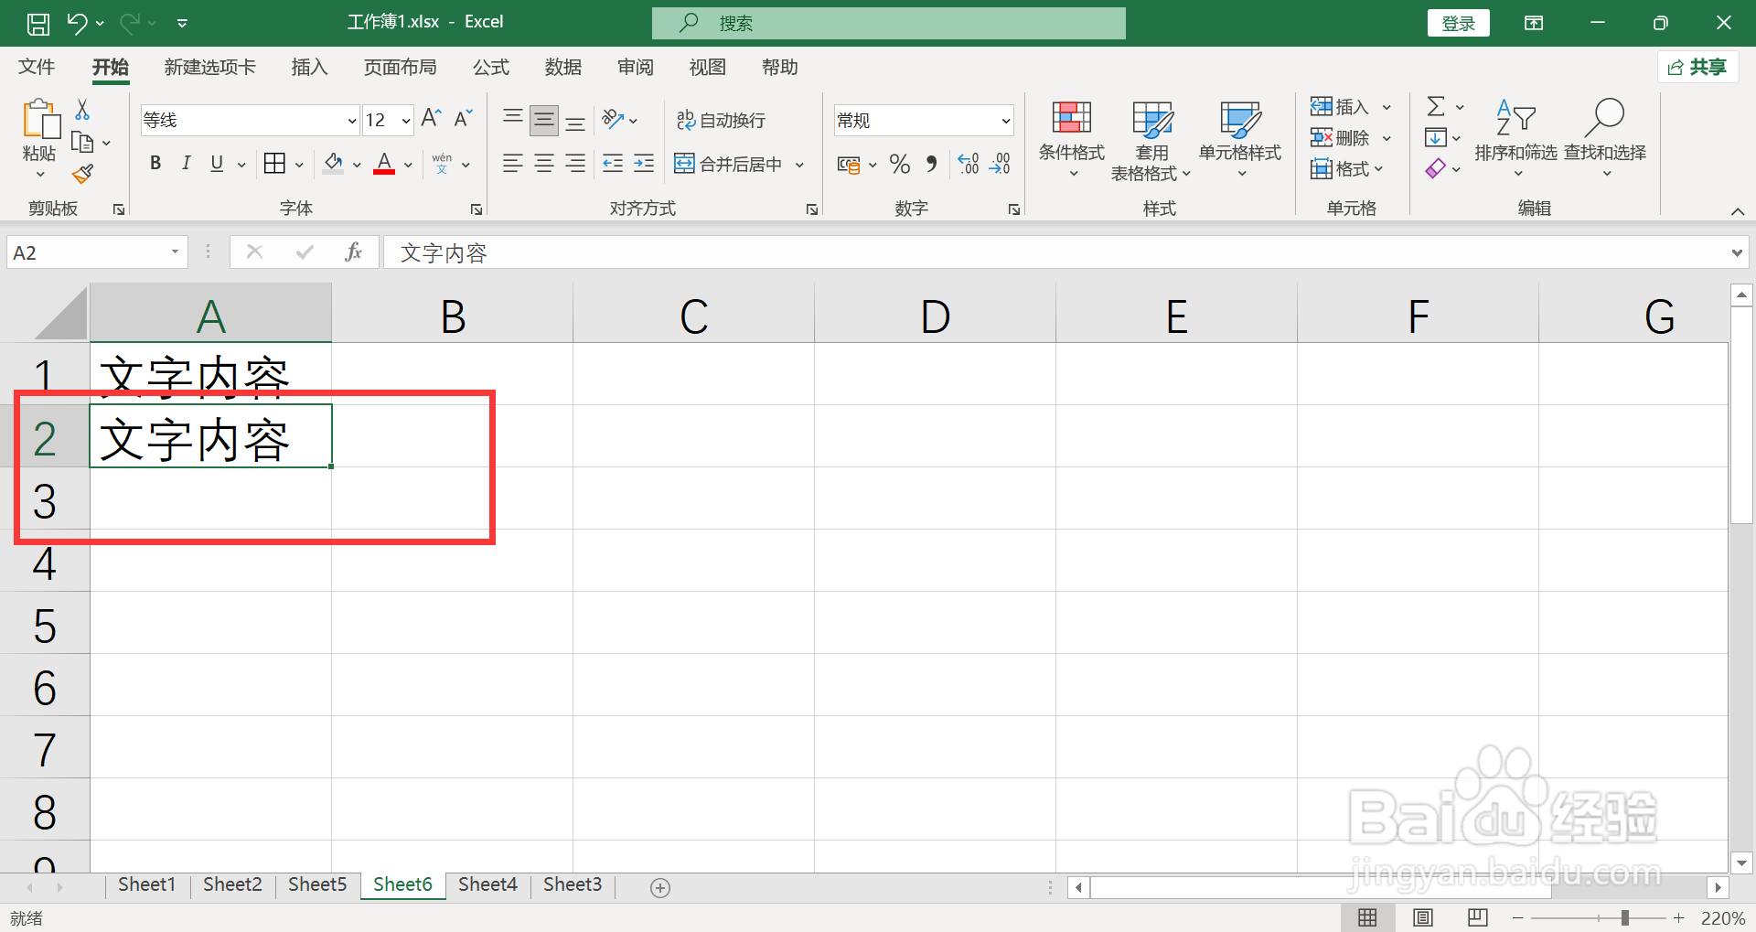Viewport: 1756px width, 932px height.
Task: Click the 登录 sign-in button
Action: pos(1458,23)
